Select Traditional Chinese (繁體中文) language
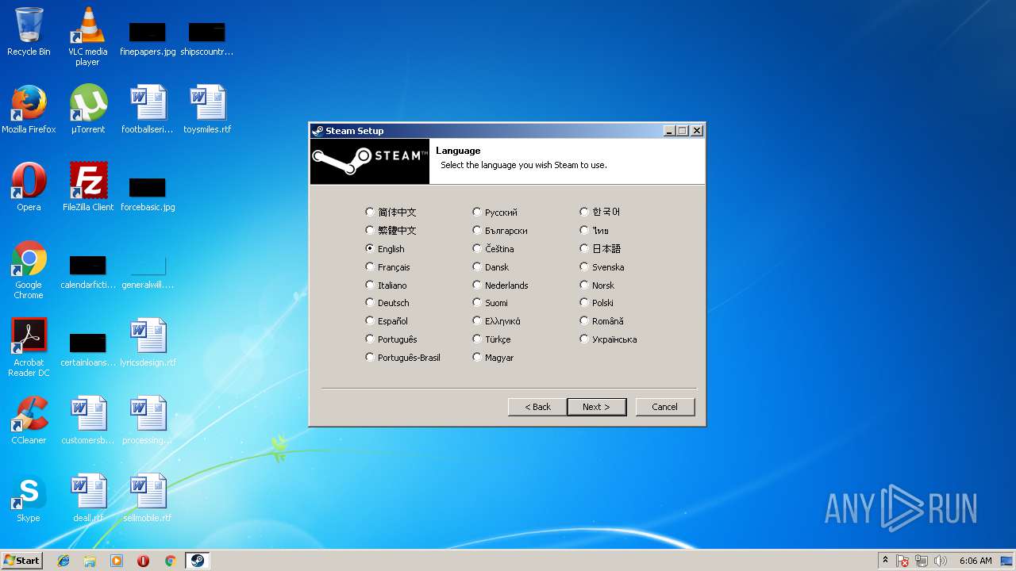The image size is (1016, 571). pos(391,230)
